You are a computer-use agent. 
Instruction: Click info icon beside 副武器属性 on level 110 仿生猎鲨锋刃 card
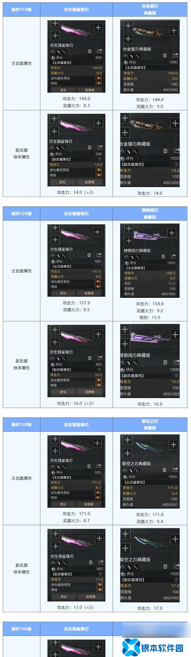coord(99,159)
